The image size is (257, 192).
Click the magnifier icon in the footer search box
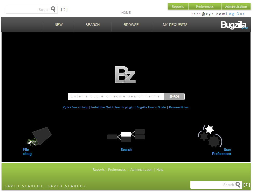(x=238, y=185)
